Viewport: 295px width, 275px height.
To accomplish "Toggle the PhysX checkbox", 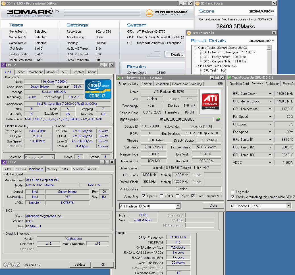I will click(177, 196).
